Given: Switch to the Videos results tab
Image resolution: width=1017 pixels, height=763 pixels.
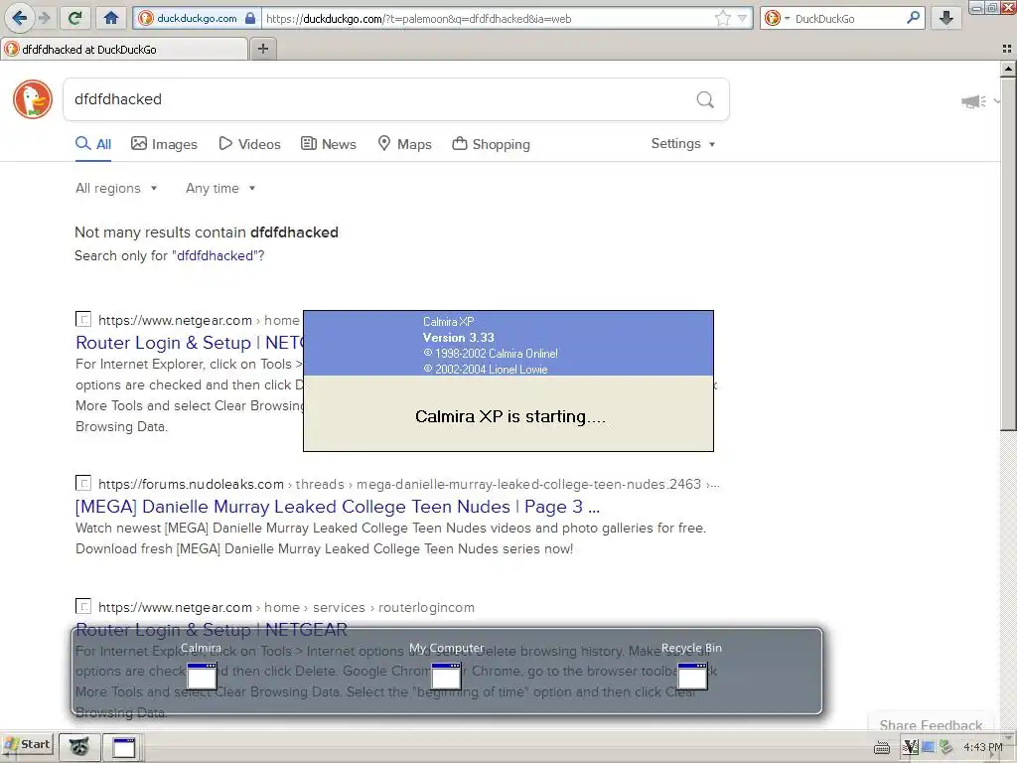Looking at the screenshot, I should 249,144.
